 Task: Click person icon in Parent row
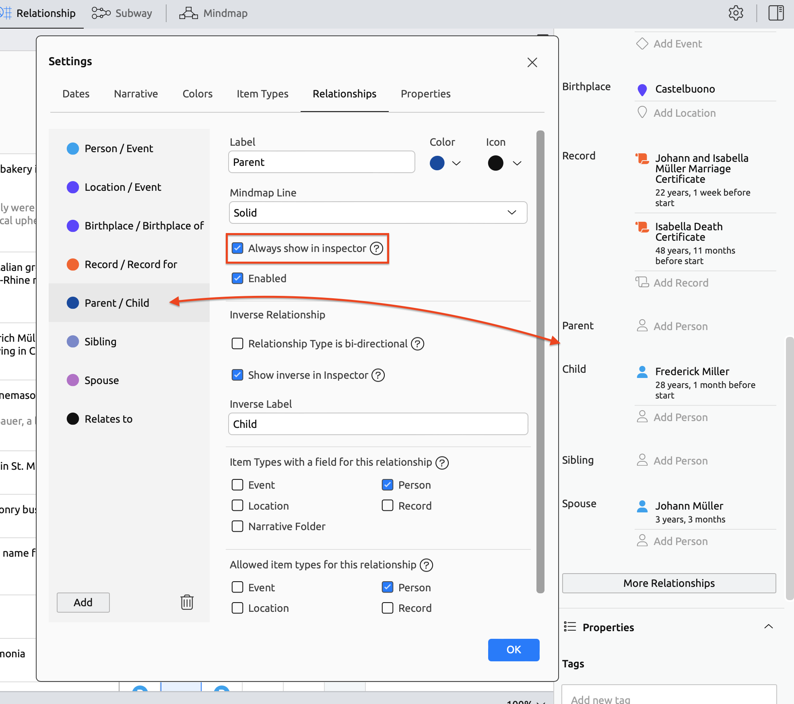(642, 326)
